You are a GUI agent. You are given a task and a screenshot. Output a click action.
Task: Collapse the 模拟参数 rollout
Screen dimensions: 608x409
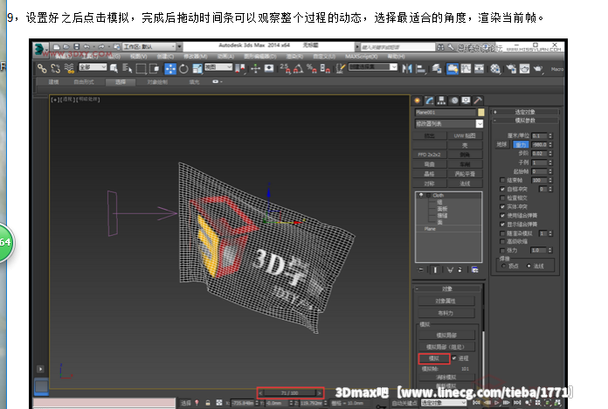525,121
